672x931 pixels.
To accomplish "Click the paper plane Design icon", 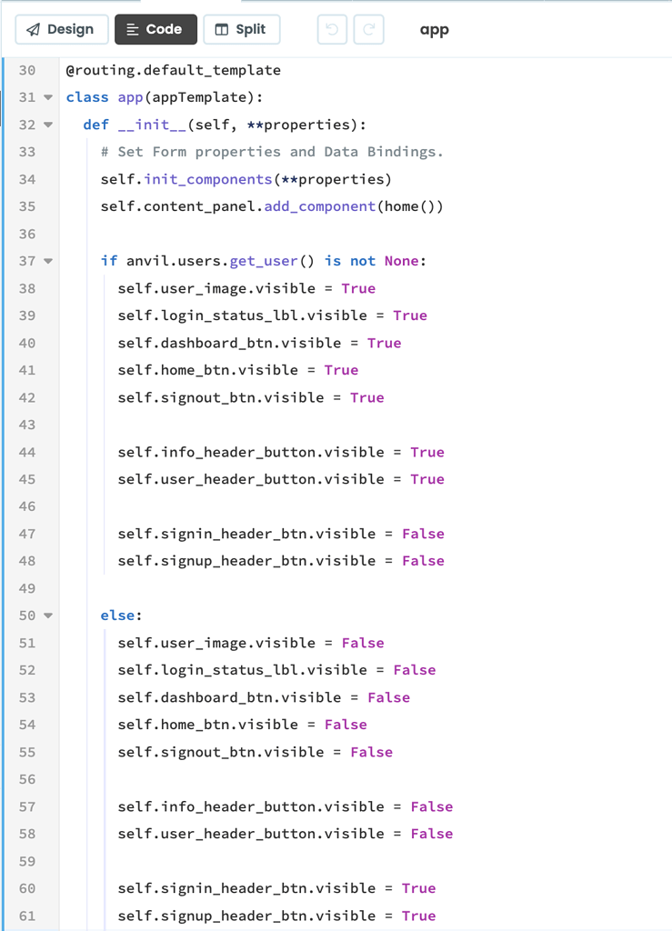I will point(34,30).
